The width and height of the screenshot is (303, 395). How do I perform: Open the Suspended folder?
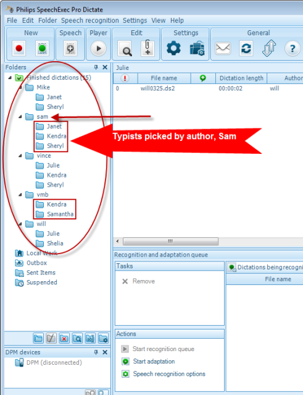(x=36, y=282)
